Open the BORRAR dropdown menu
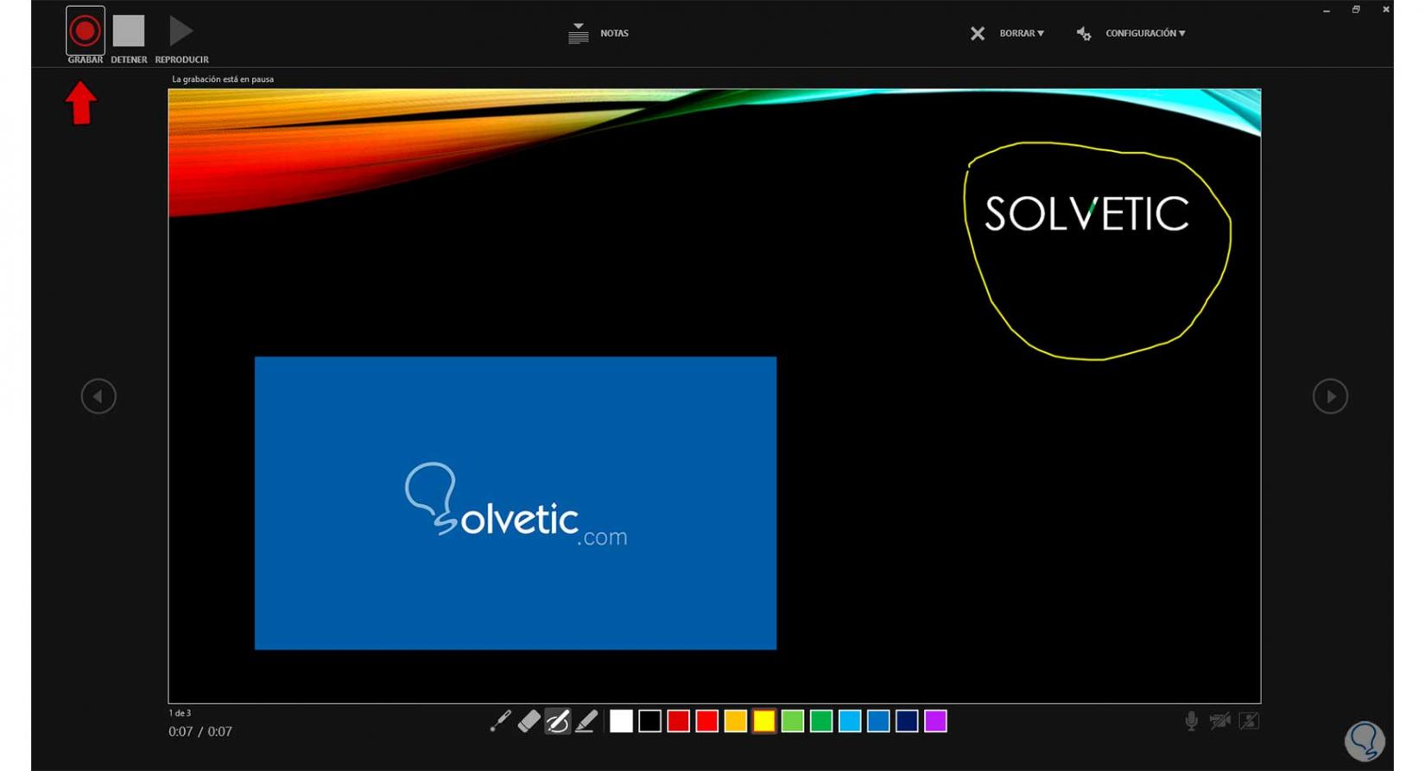Image resolution: width=1425 pixels, height=771 pixels. pyautogui.click(x=1007, y=33)
